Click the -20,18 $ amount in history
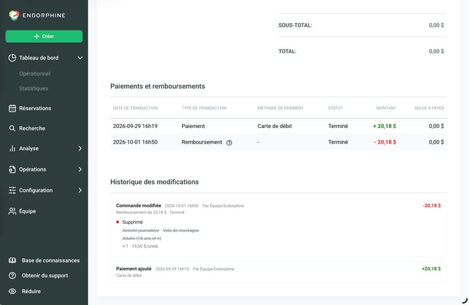The image size is (469, 305). coord(432,206)
